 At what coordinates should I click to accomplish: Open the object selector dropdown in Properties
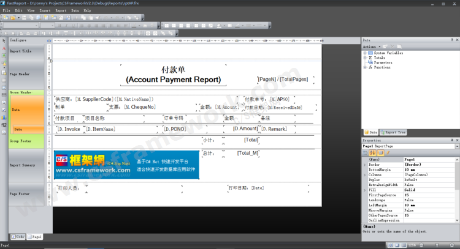pos(456,146)
